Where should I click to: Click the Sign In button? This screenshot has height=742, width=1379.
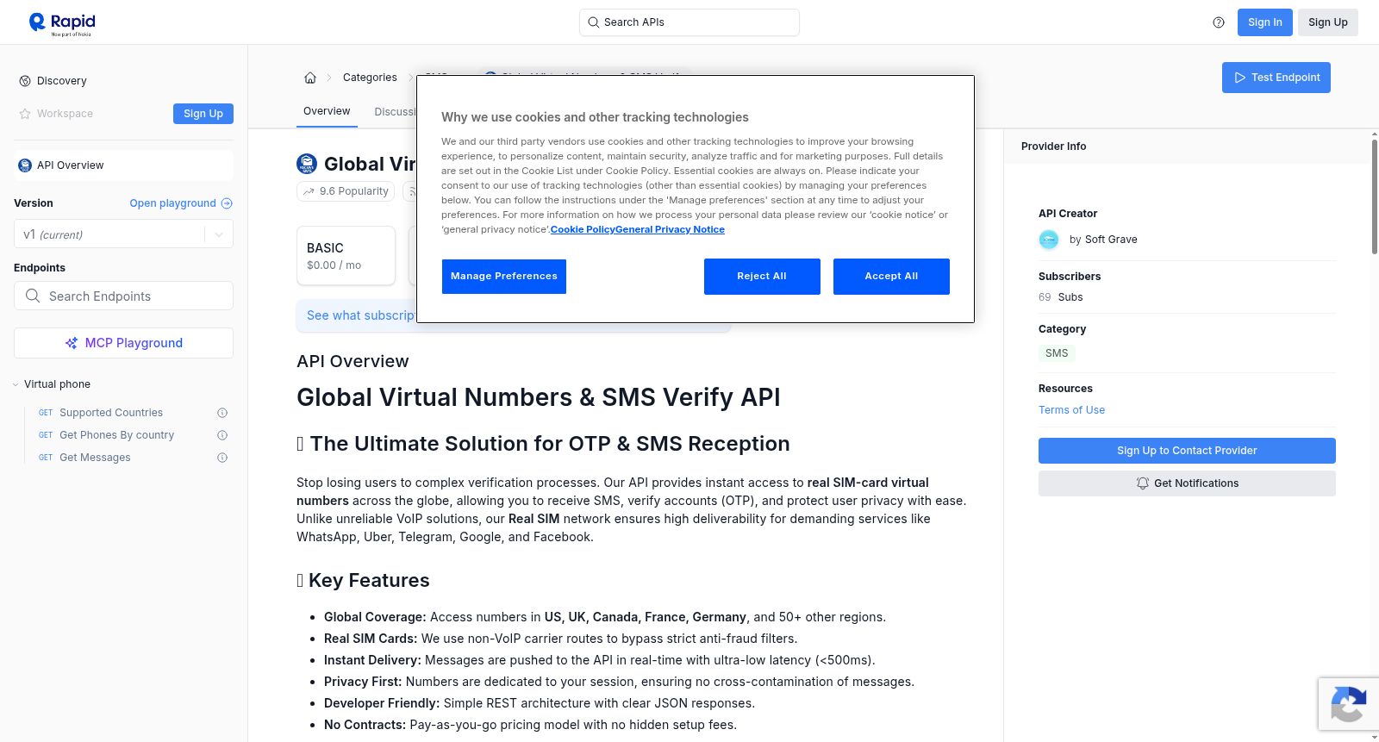[1264, 22]
